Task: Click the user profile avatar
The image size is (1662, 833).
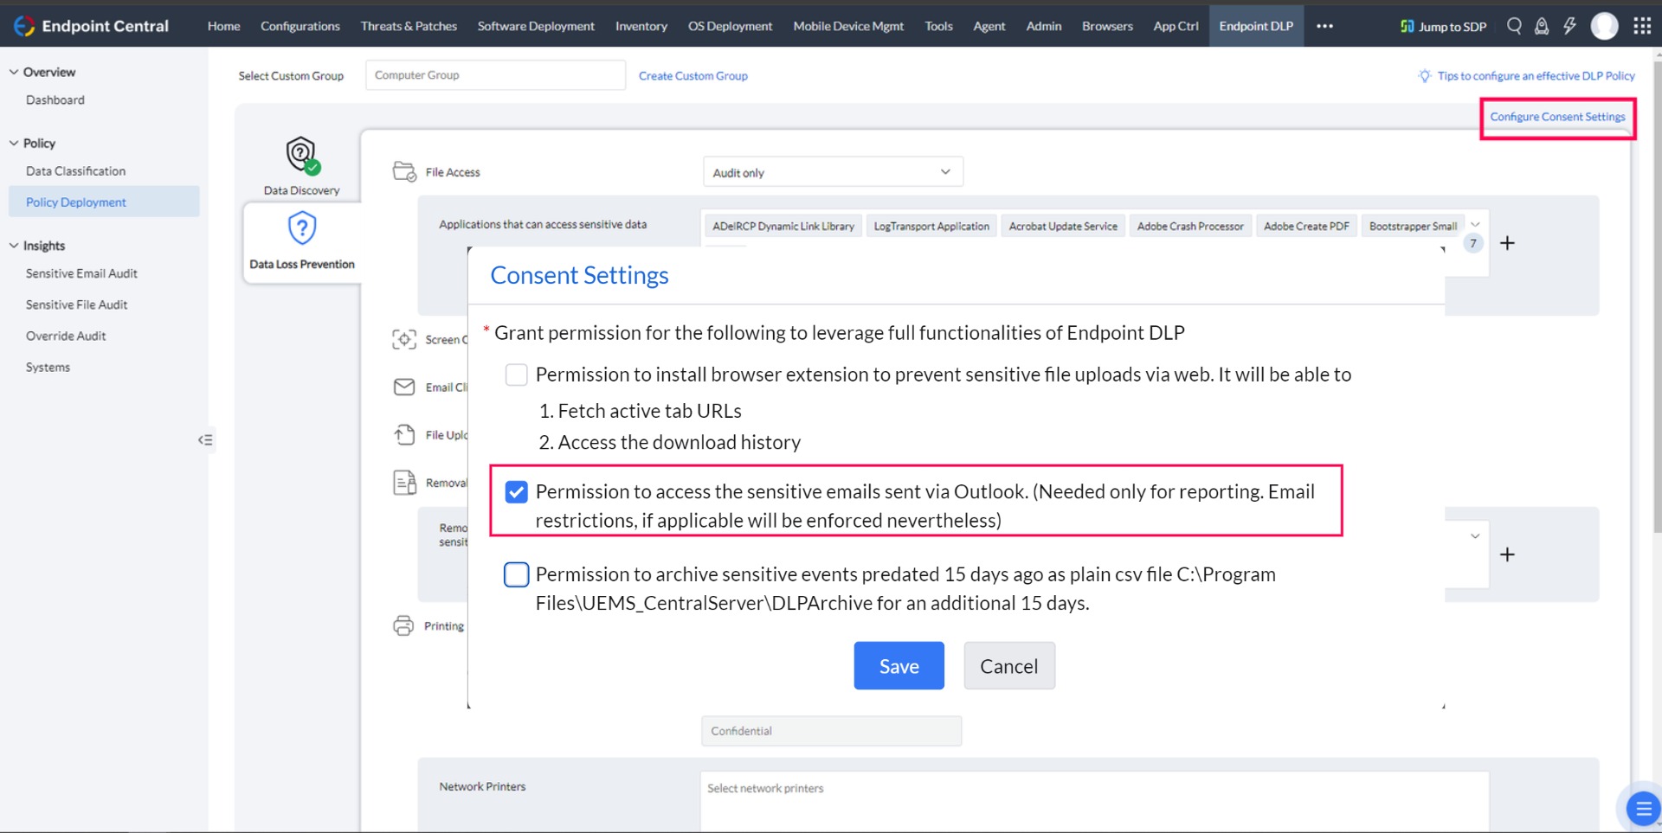Action: click(x=1605, y=26)
